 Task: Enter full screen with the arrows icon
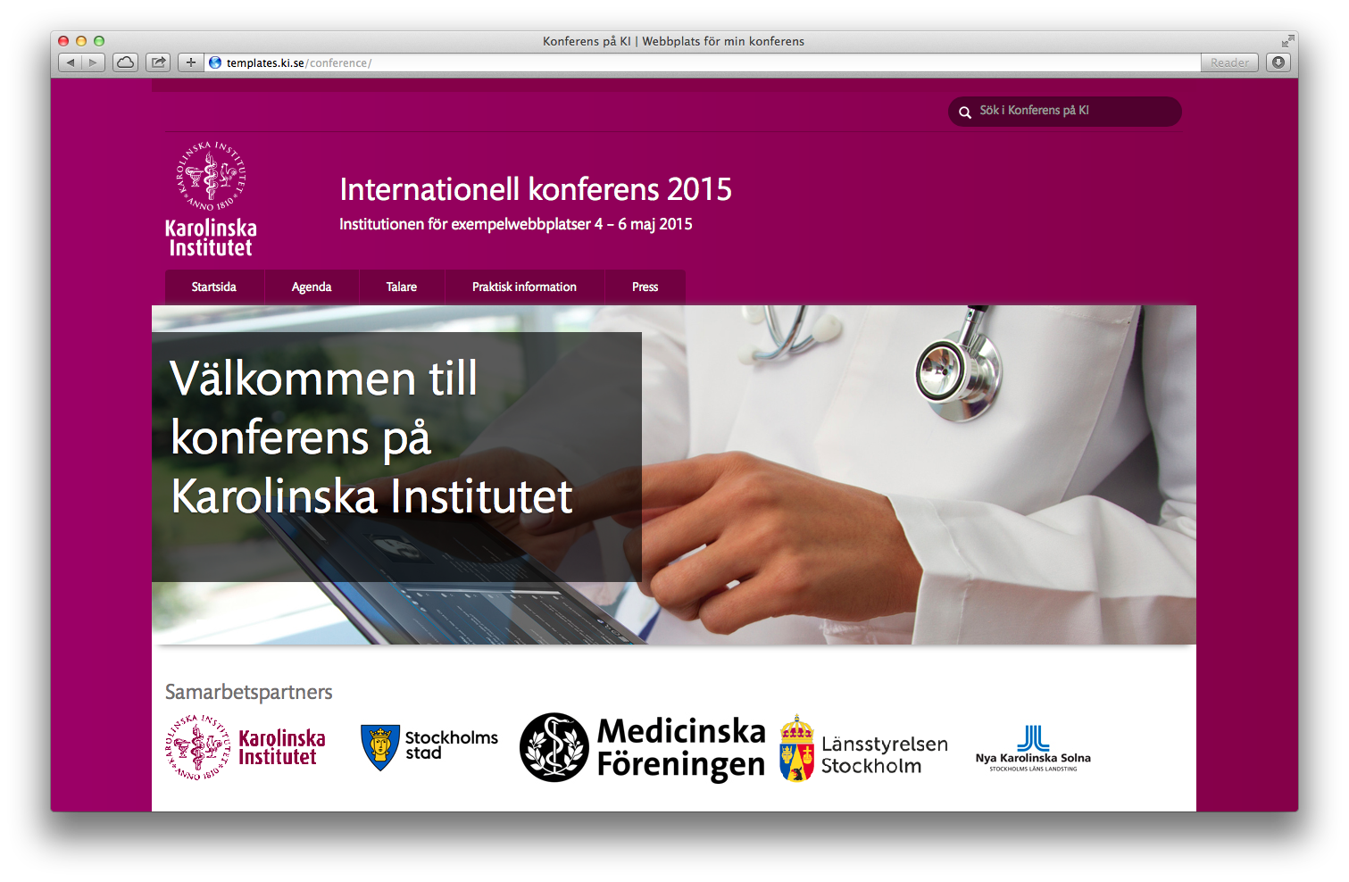(x=1287, y=41)
